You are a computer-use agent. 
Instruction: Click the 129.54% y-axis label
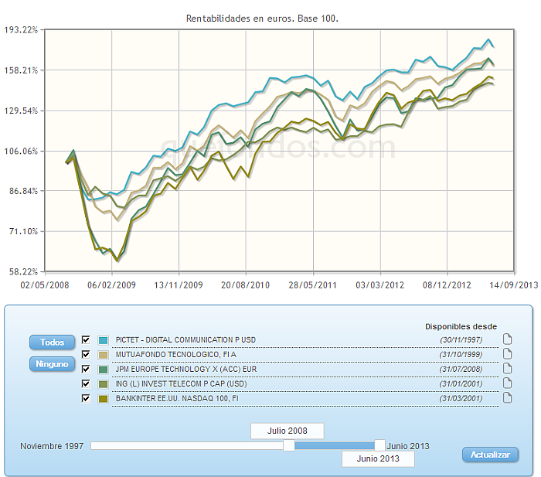(20, 111)
